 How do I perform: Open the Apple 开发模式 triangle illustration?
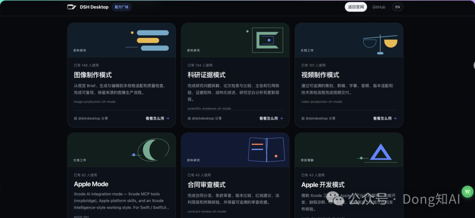(x=378, y=152)
